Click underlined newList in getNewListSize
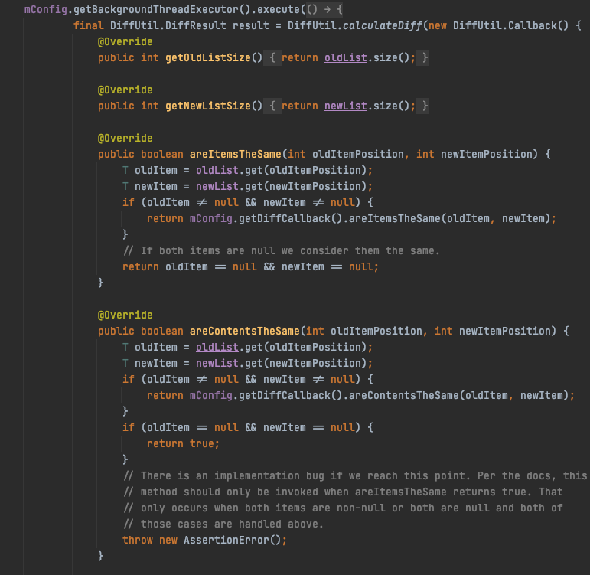The width and height of the screenshot is (590, 575). (346, 106)
